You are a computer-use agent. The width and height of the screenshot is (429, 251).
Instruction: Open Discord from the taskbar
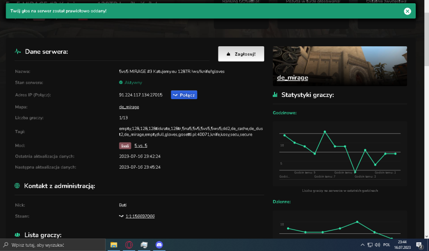tap(159, 245)
